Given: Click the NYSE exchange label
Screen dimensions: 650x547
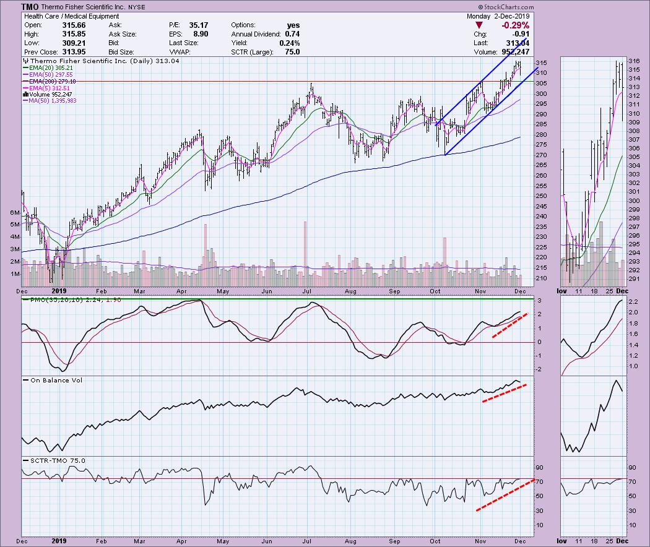Looking at the screenshot, I should coord(136,7).
